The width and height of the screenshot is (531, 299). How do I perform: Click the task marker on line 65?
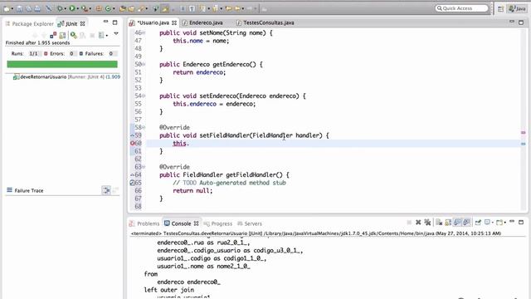(133, 183)
